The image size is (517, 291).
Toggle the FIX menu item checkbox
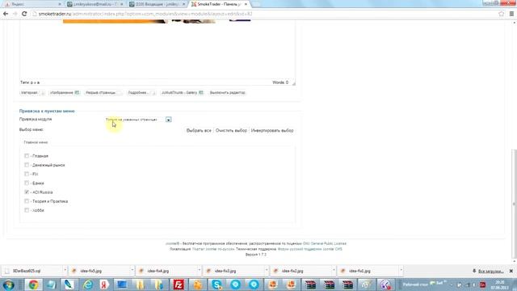point(27,174)
